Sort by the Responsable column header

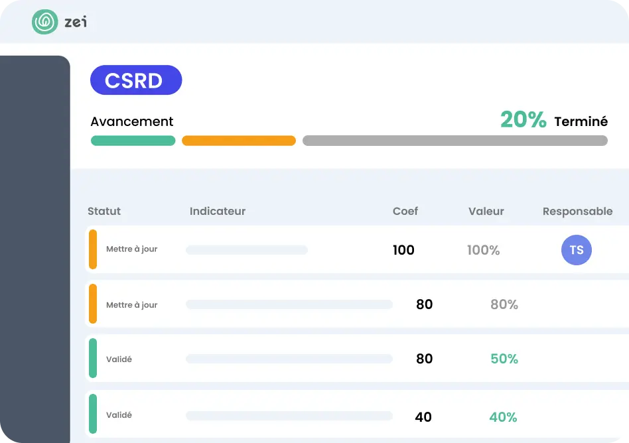[x=577, y=212]
